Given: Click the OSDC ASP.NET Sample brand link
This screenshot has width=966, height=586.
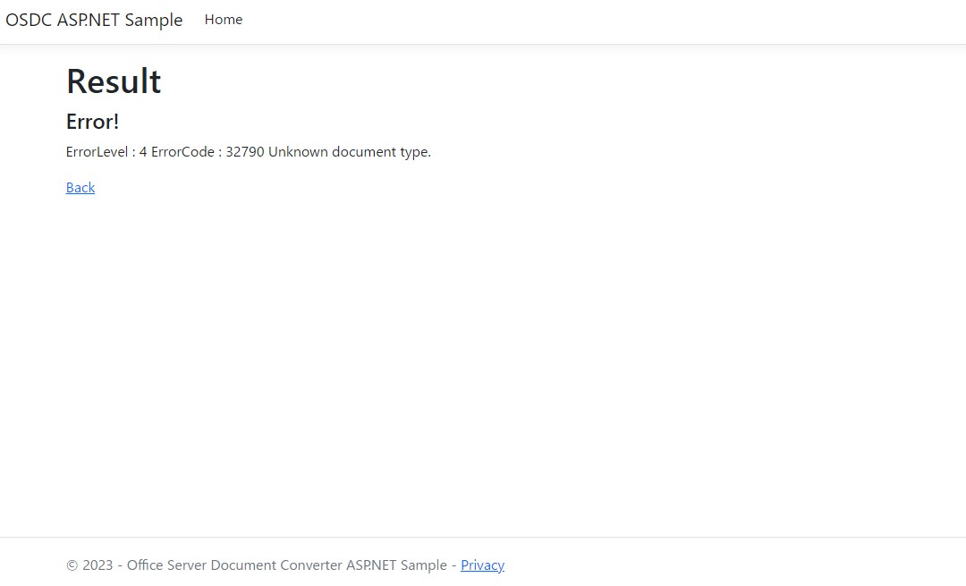Looking at the screenshot, I should point(94,20).
